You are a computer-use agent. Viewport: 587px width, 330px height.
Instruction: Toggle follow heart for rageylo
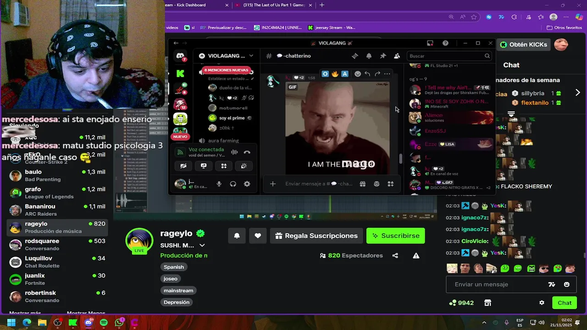(258, 236)
